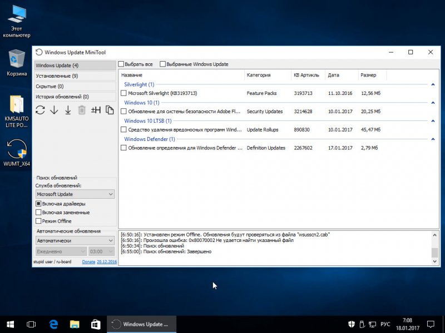
Task: Open File Explorer from the taskbar
Action: coord(75,324)
